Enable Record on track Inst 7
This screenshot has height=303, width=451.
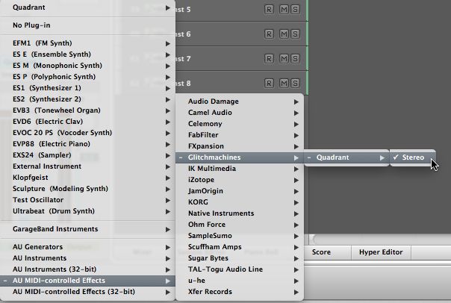point(269,59)
